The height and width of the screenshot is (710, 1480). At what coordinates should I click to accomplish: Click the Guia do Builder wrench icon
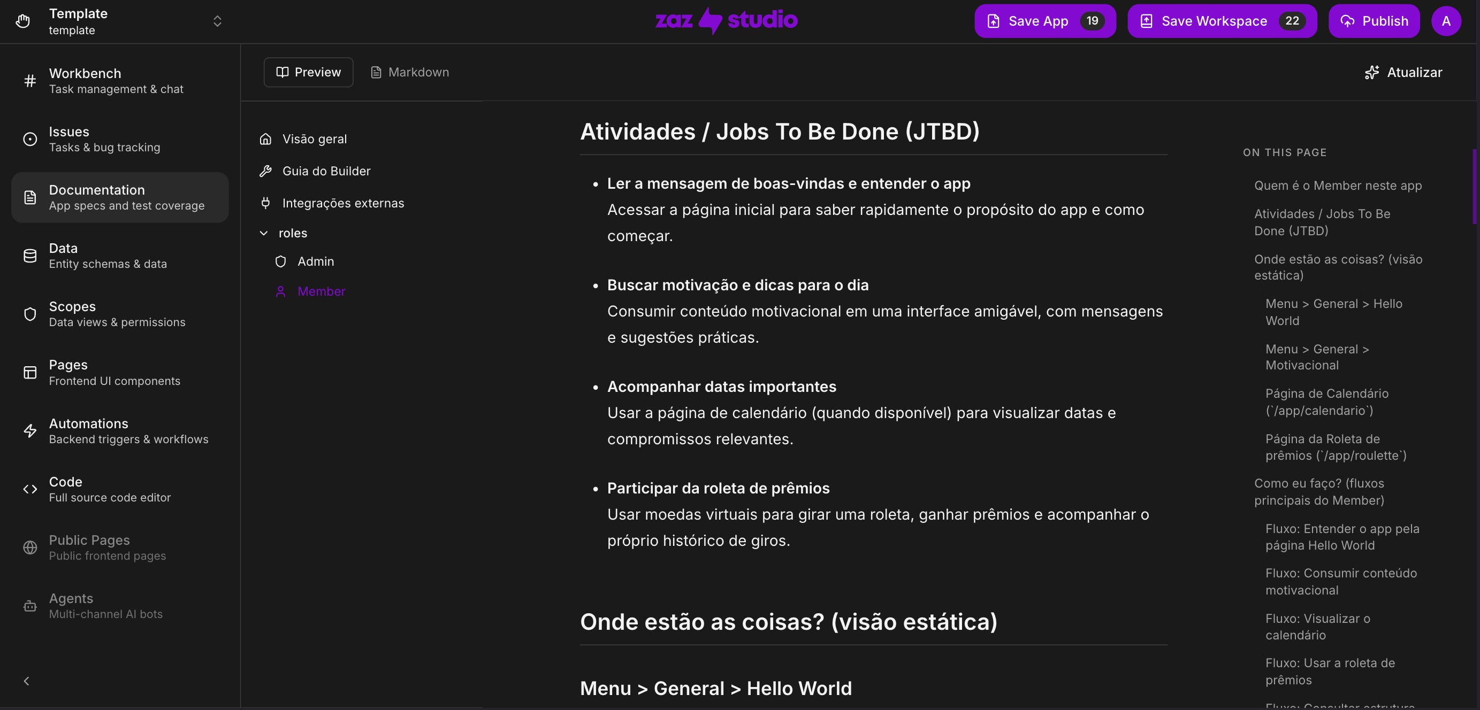point(265,171)
